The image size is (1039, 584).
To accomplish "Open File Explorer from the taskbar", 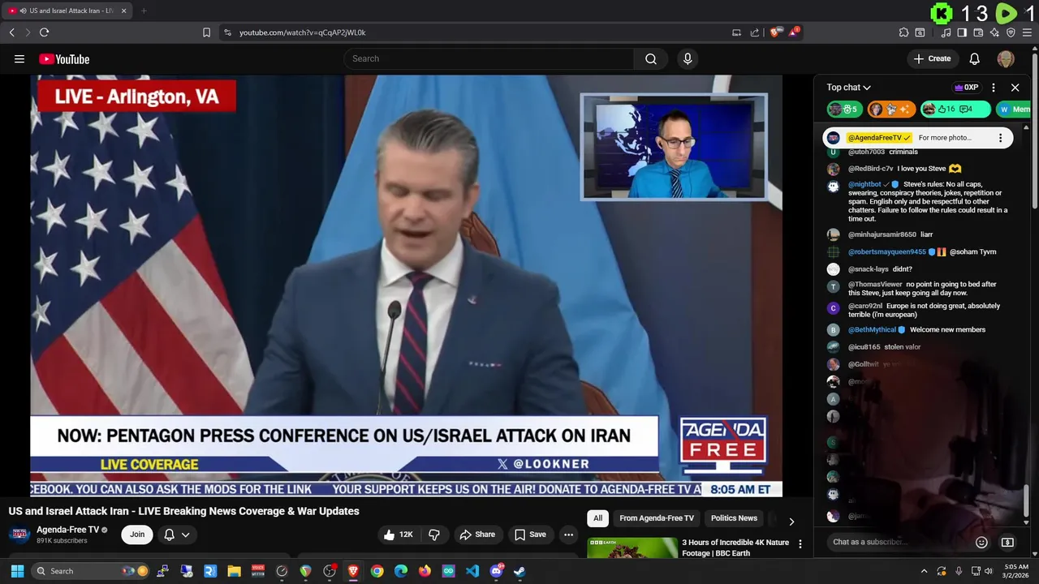I will pos(234,571).
